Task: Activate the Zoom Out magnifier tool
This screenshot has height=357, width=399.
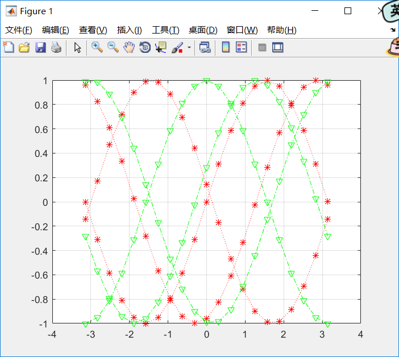Action: pyautogui.click(x=113, y=48)
